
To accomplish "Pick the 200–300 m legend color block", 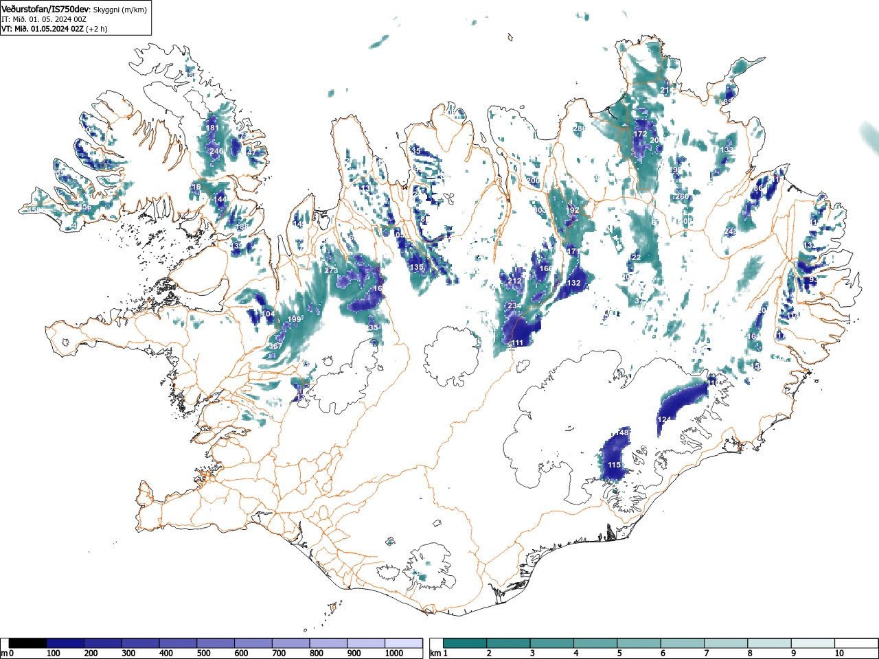I will click(x=103, y=643).
